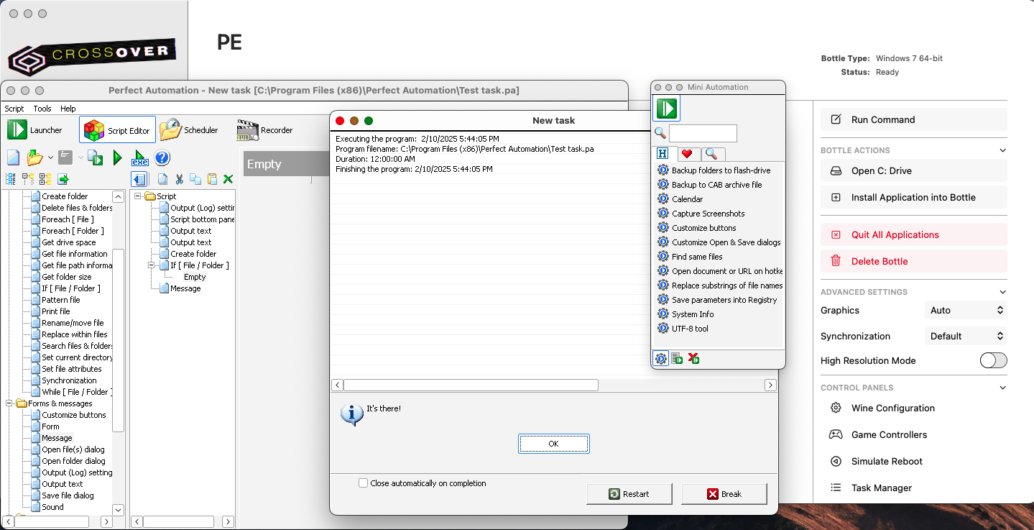
Task: Delete script item with green X icon
Action: (x=229, y=179)
